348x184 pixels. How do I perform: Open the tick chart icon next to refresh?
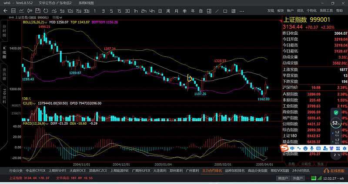[x=54, y=11]
